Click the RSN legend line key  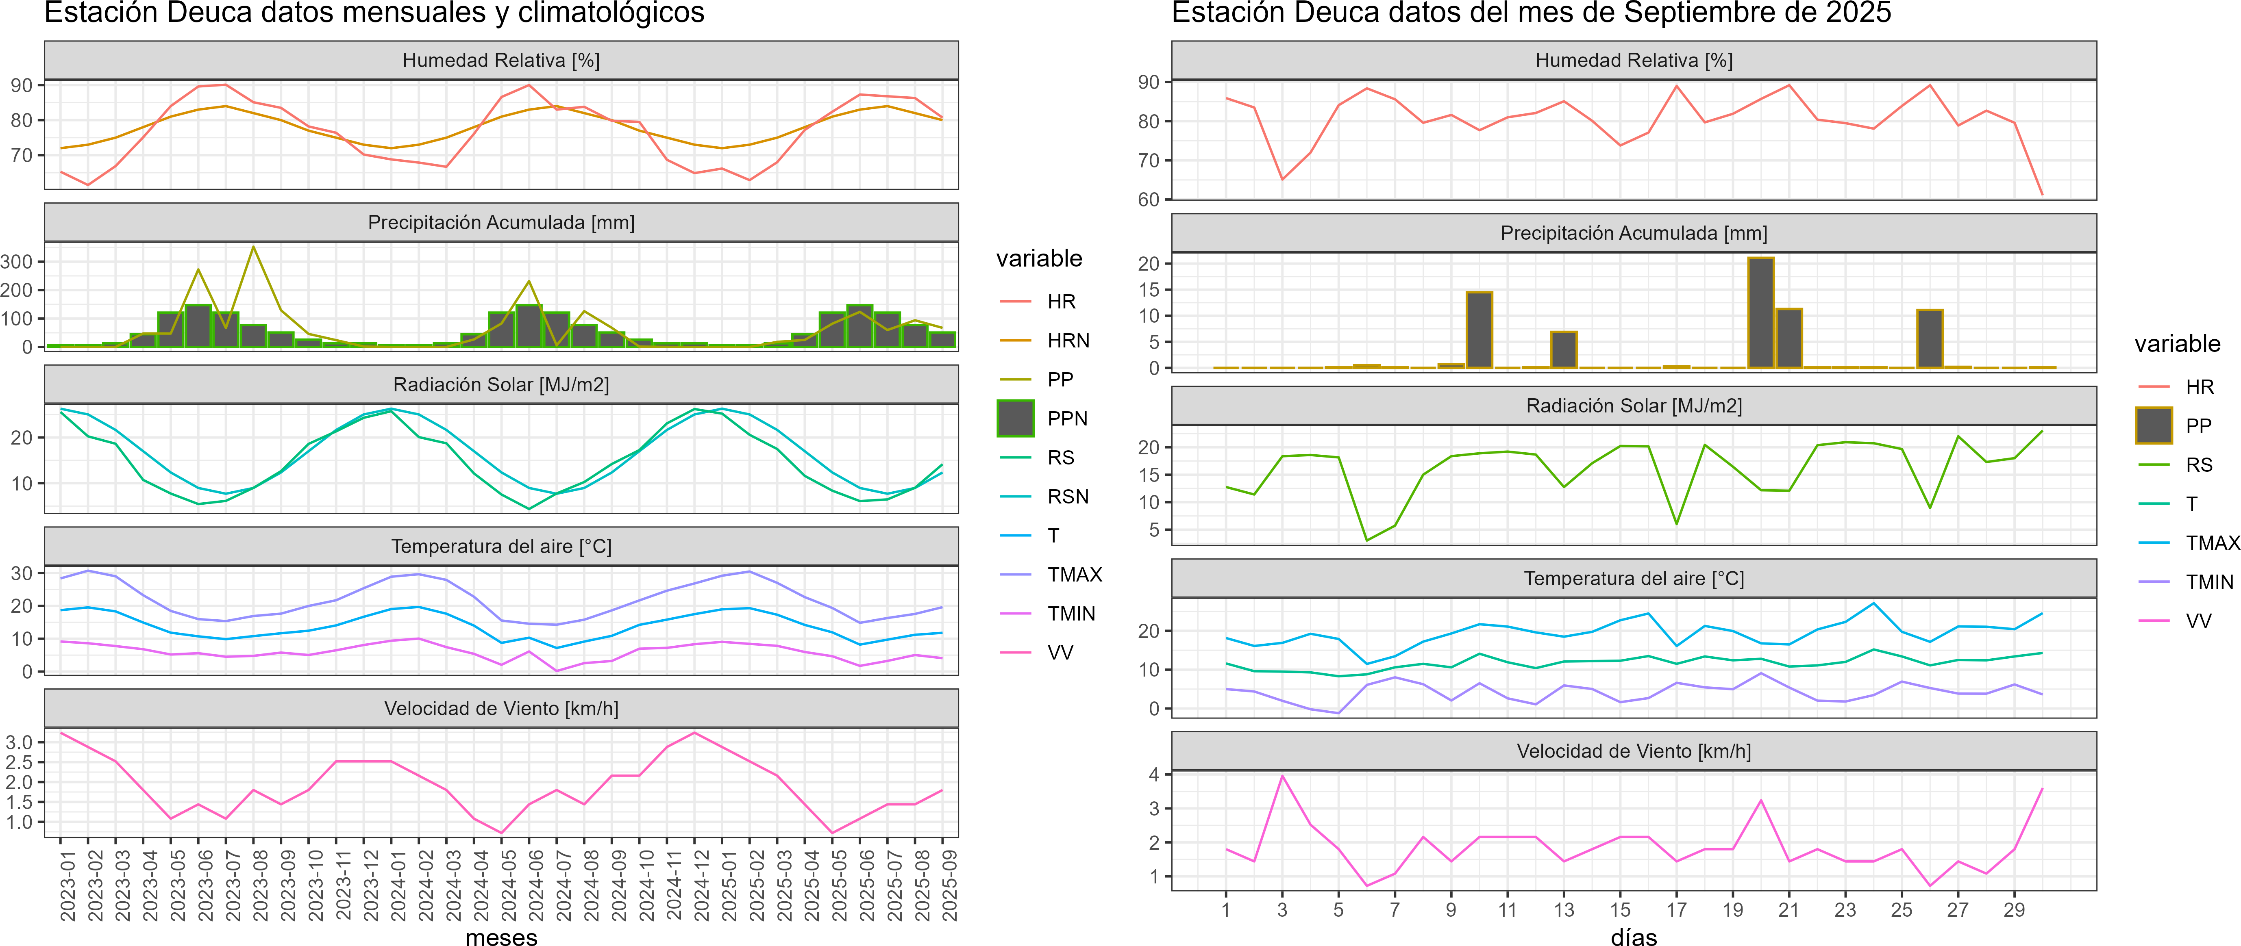point(1015,497)
